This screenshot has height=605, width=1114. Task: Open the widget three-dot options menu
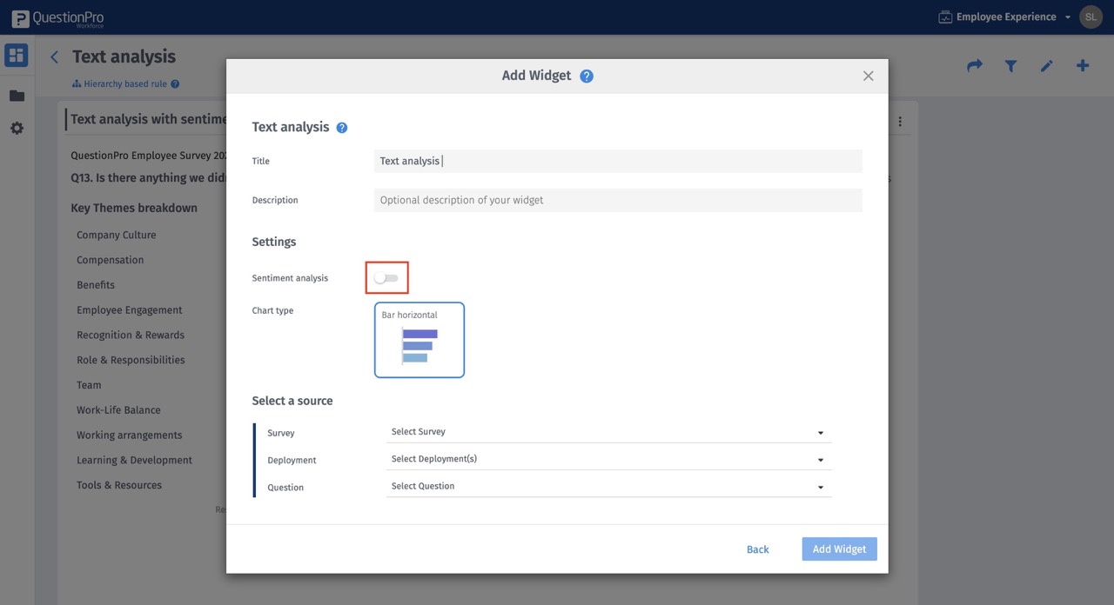900,121
